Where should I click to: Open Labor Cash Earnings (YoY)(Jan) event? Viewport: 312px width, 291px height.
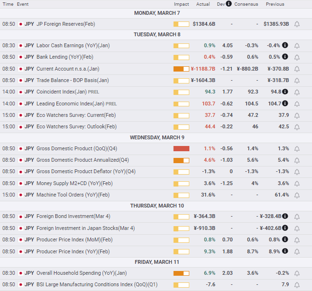pyautogui.click(x=73, y=45)
